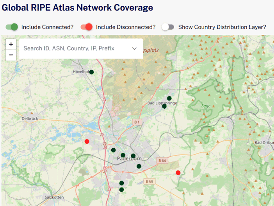Click the Paderborn city label

pos(129,159)
